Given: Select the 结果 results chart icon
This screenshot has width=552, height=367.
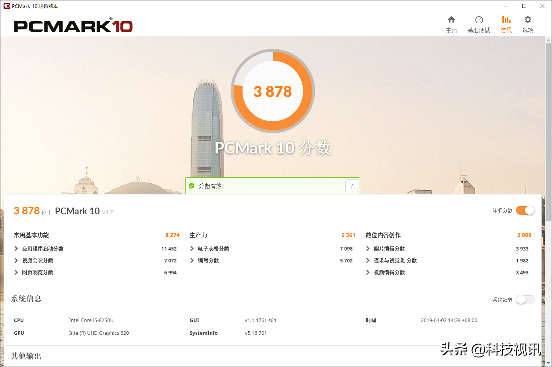Looking at the screenshot, I should (x=506, y=20).
